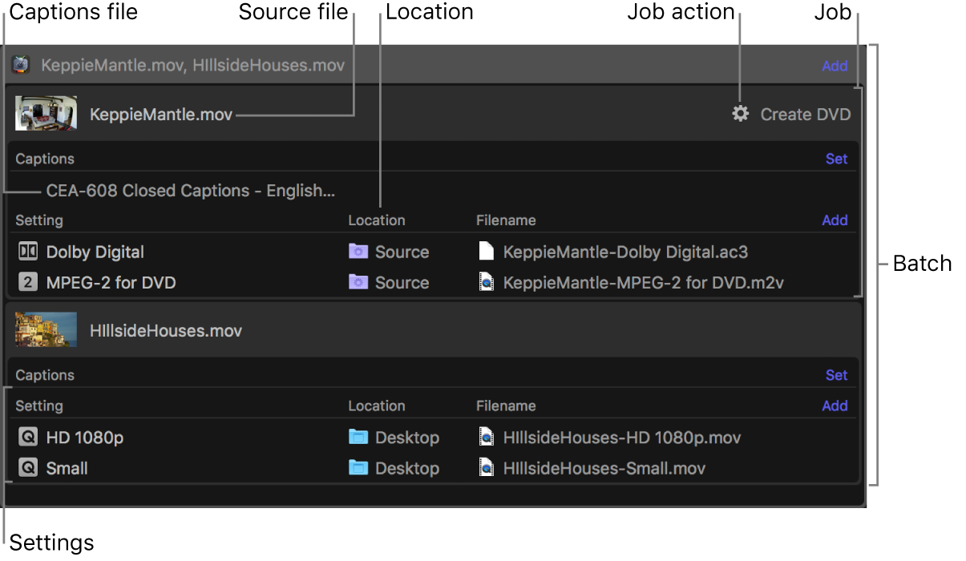This screenshot has width=966, height=561.
Task: Select the KeppieMantle.mov thumbnail
Action: tap(46, 114)
